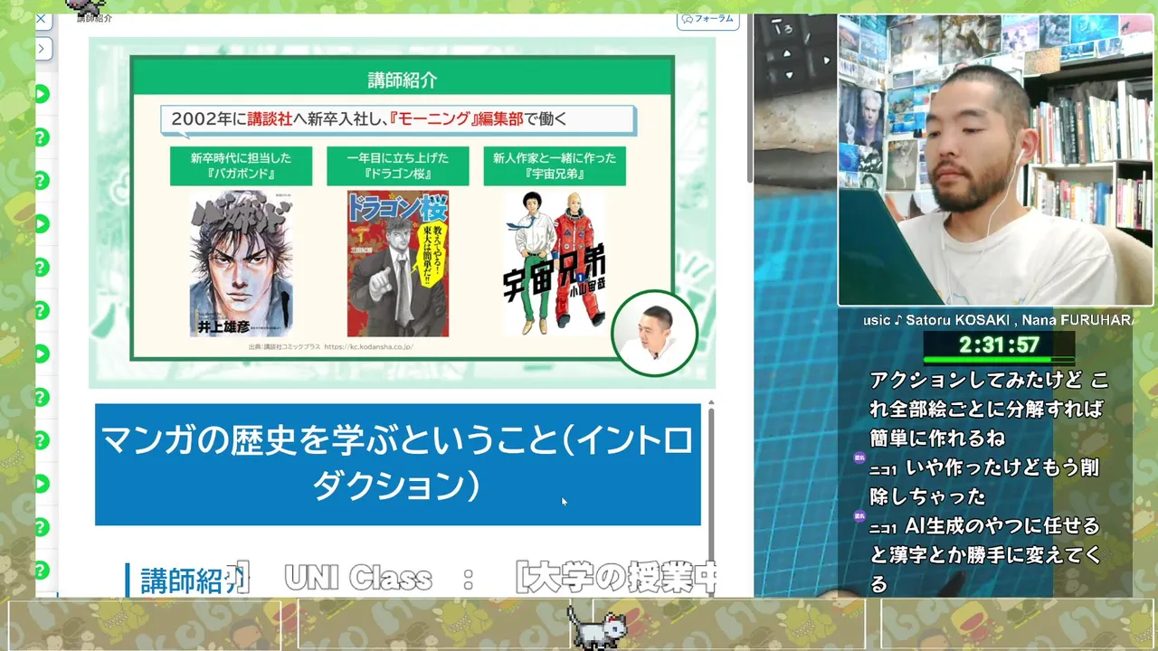The height and width of the screenshot is (651, 1158).
Task: Click the 一年目に立ち上げた『ドラゴン桜』 label
Action: (398, 165)
